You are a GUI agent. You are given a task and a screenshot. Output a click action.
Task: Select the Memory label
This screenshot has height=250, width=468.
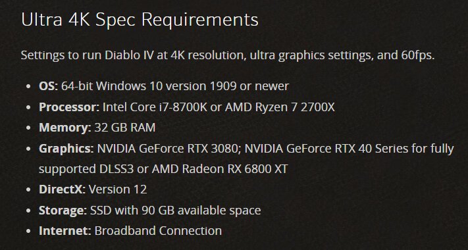[65, 128]
